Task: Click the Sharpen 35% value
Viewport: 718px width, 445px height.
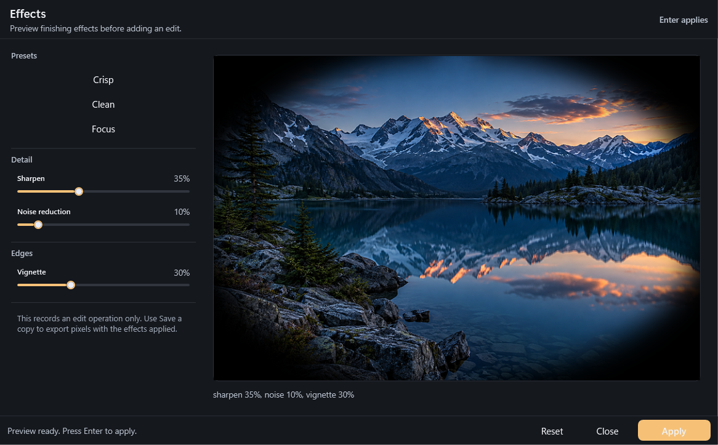Action: (x=181, y=178)
